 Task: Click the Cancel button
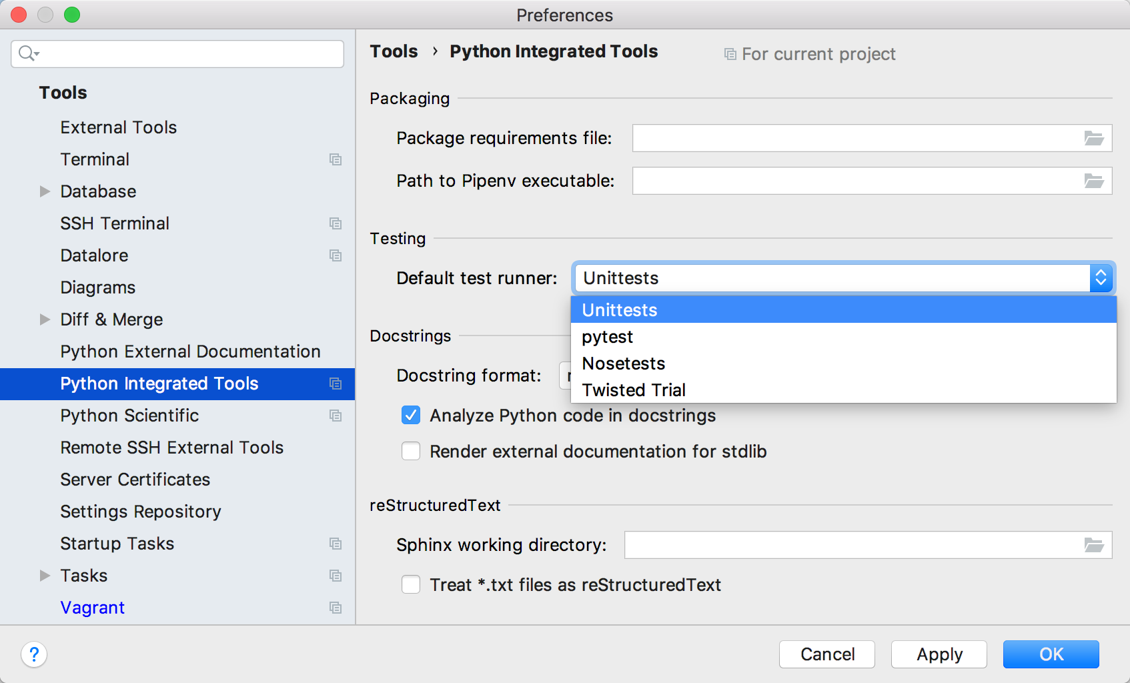tap(827, 654)
